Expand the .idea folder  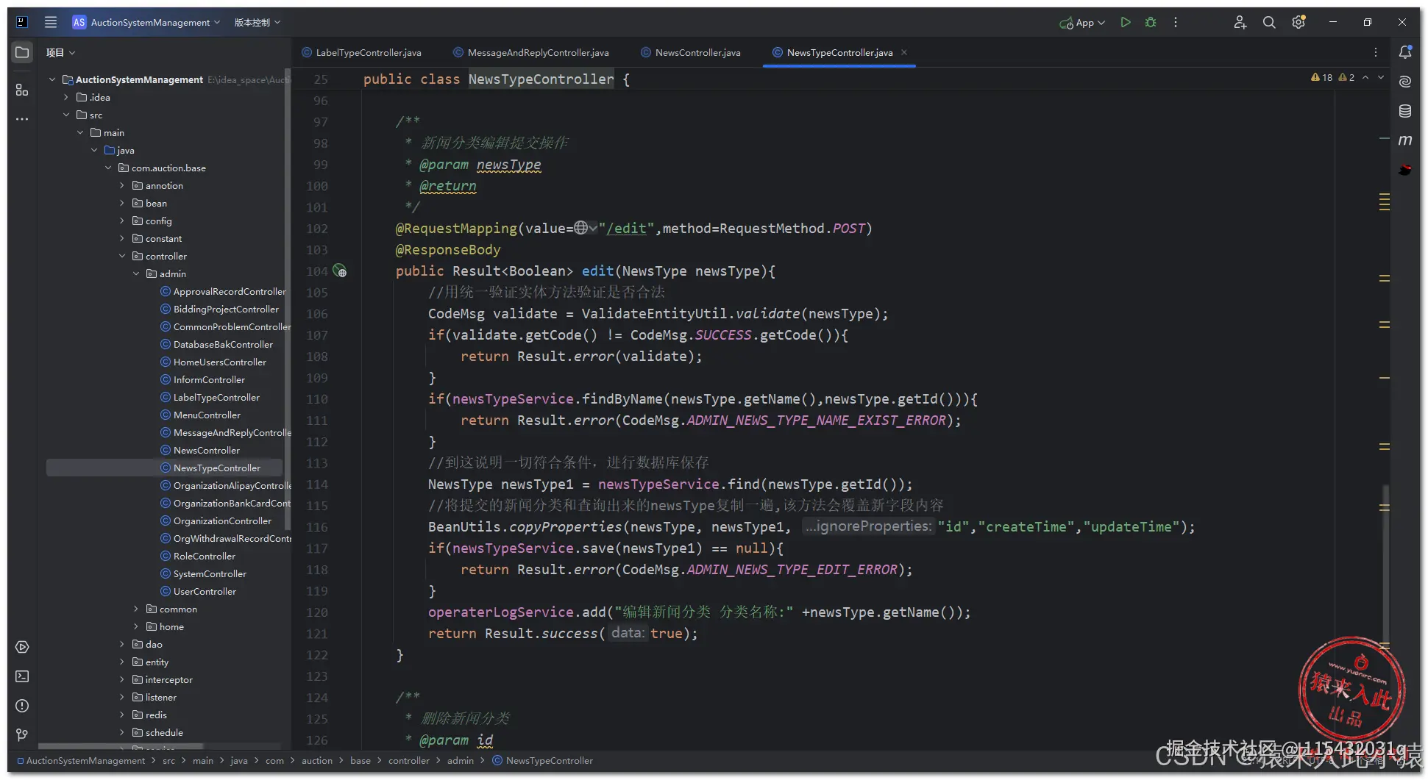[x=66, y=97]
